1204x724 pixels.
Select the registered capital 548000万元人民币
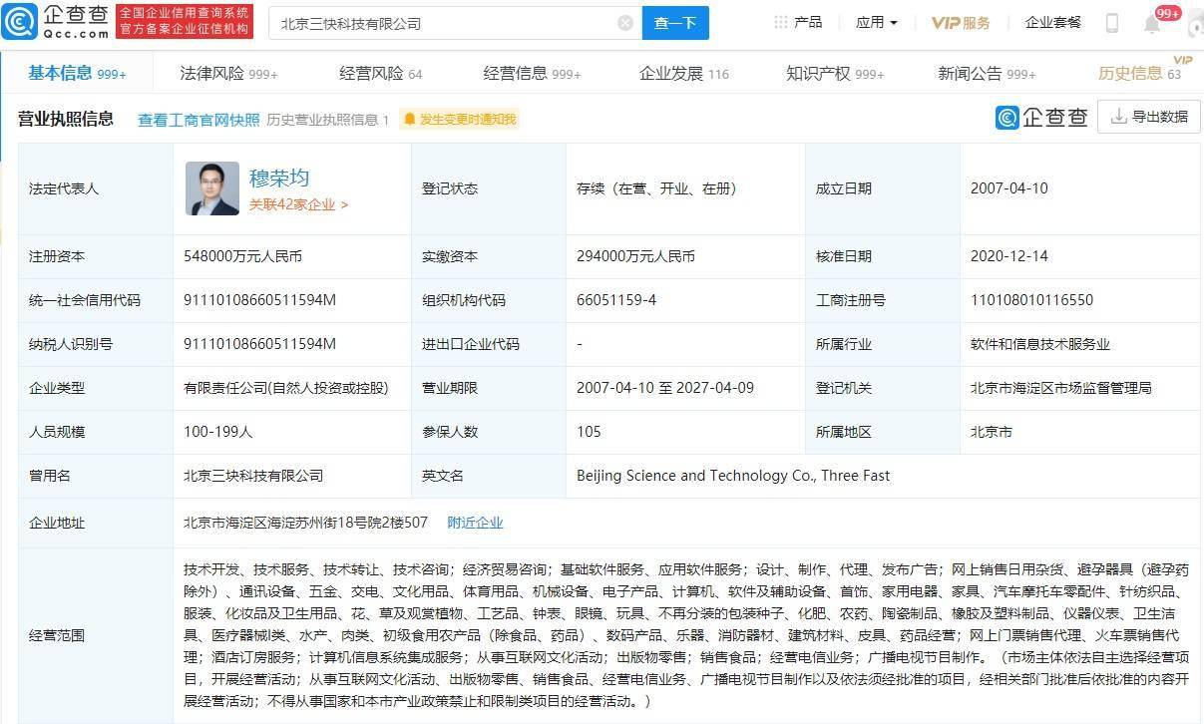[x=243, y=256]
